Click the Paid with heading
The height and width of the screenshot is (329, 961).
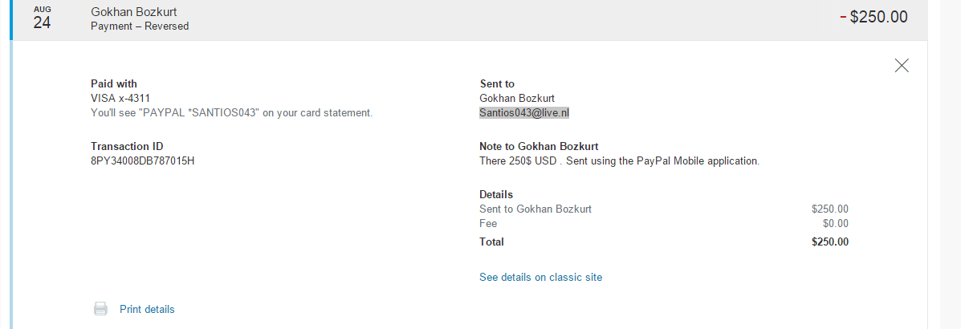pyautogui.click(x=114, y=83)
